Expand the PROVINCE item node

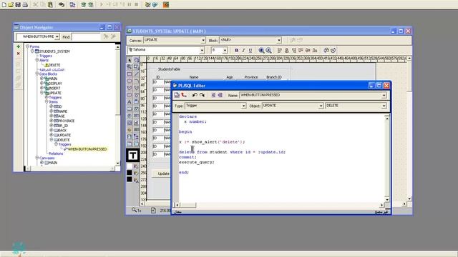51,121
